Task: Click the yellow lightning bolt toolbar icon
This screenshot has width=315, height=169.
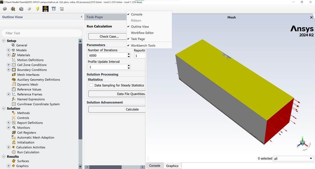Action: pyautogui.click(x=38, y=9)
